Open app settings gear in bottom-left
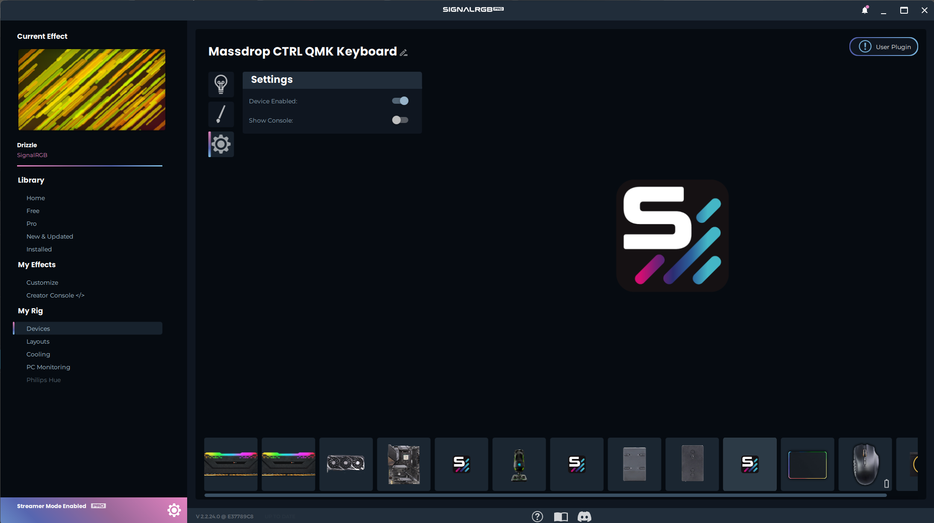Image resolution: width=934 pixels, height=523 pixels. [174, 510]
